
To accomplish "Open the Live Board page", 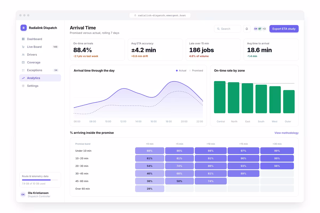I will coord(40,47).
